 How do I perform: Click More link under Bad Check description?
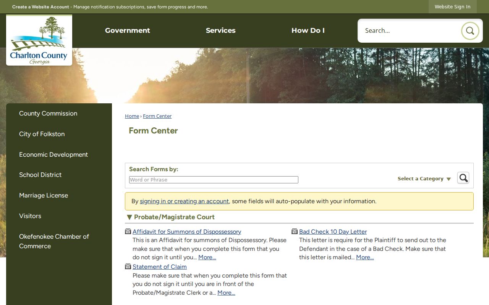tap(365, 257)
